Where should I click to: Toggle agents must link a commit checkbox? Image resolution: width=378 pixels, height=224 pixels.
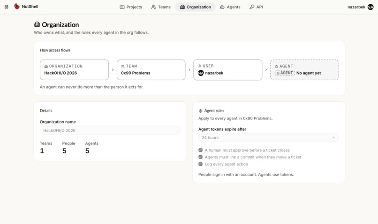pos(200,157)
